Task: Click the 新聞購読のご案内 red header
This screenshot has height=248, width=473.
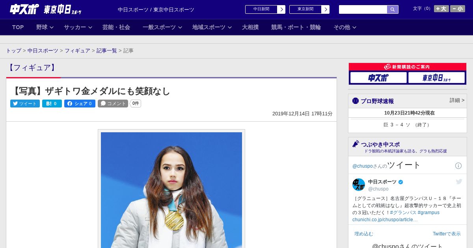Action: click(x=408, y=67)
